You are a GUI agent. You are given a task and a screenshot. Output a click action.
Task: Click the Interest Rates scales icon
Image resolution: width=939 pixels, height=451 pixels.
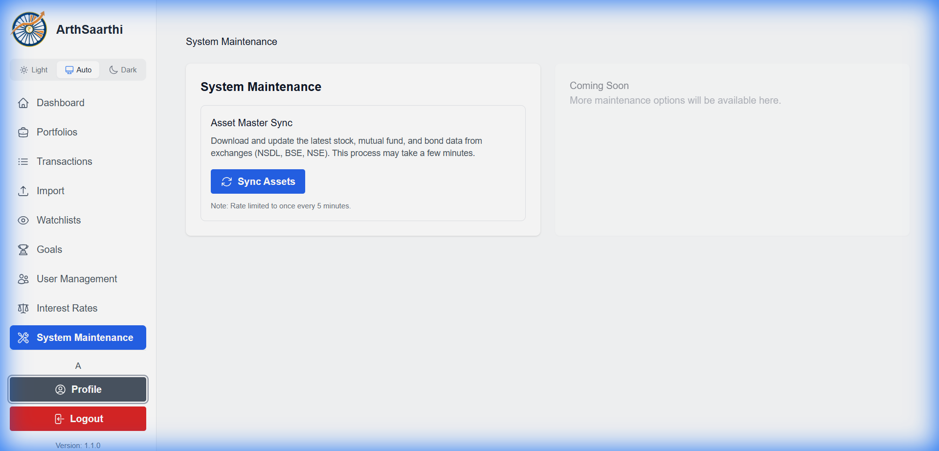(x=23, y=308)
